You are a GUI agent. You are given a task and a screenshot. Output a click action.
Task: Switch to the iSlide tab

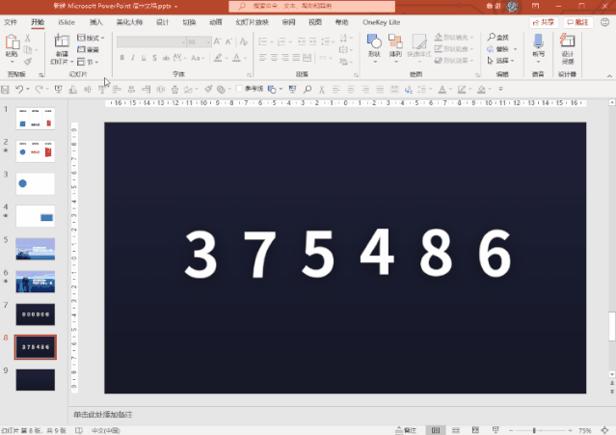pos(67,22)
